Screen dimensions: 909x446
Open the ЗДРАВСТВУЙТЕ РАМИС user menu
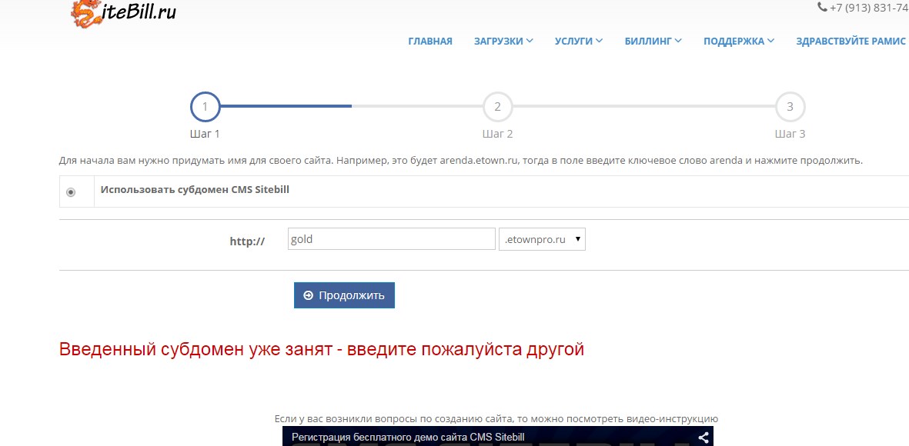pyautogui.click(x=851, y=41)
